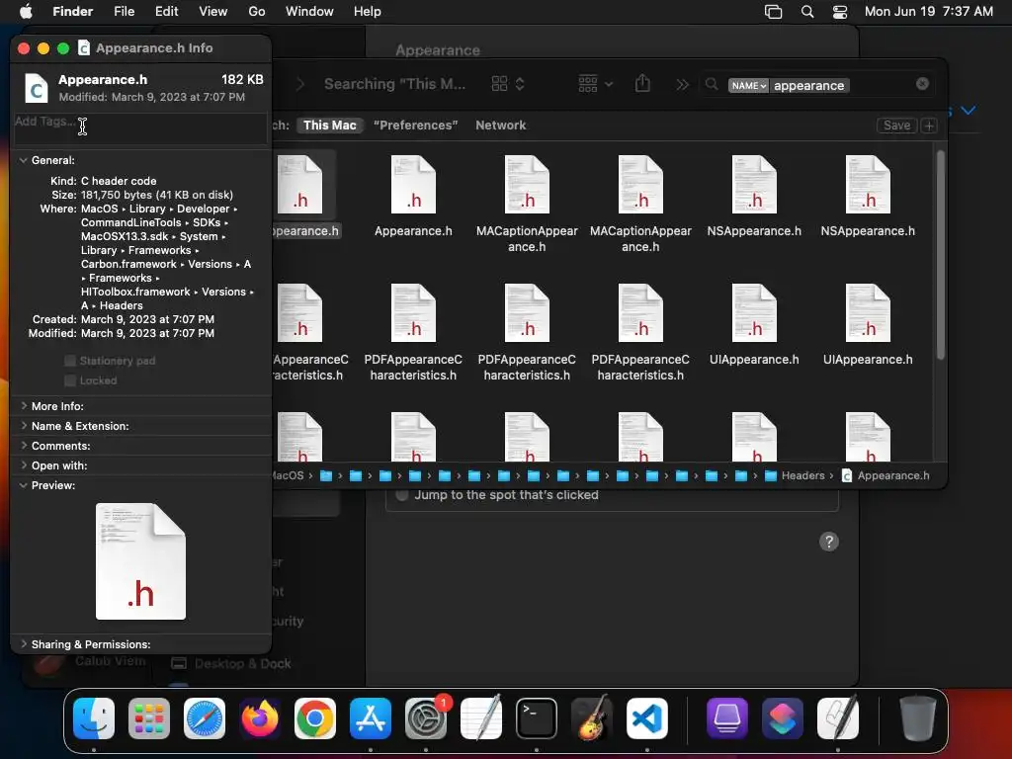Click the .h preview thumbnail in Info
The width and height of the screenshot is (1012, 759).
pos(140,561)
